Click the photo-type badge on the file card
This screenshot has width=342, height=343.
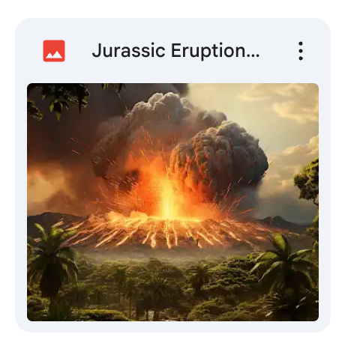pos(54,51)
